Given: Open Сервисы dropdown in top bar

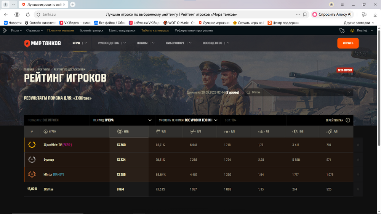Looking at the screenshot, I should (34, 30).
